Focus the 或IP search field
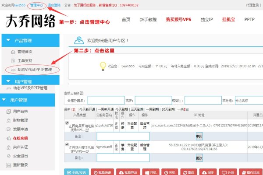The image size is (263, 175). (x=153, y=100)
